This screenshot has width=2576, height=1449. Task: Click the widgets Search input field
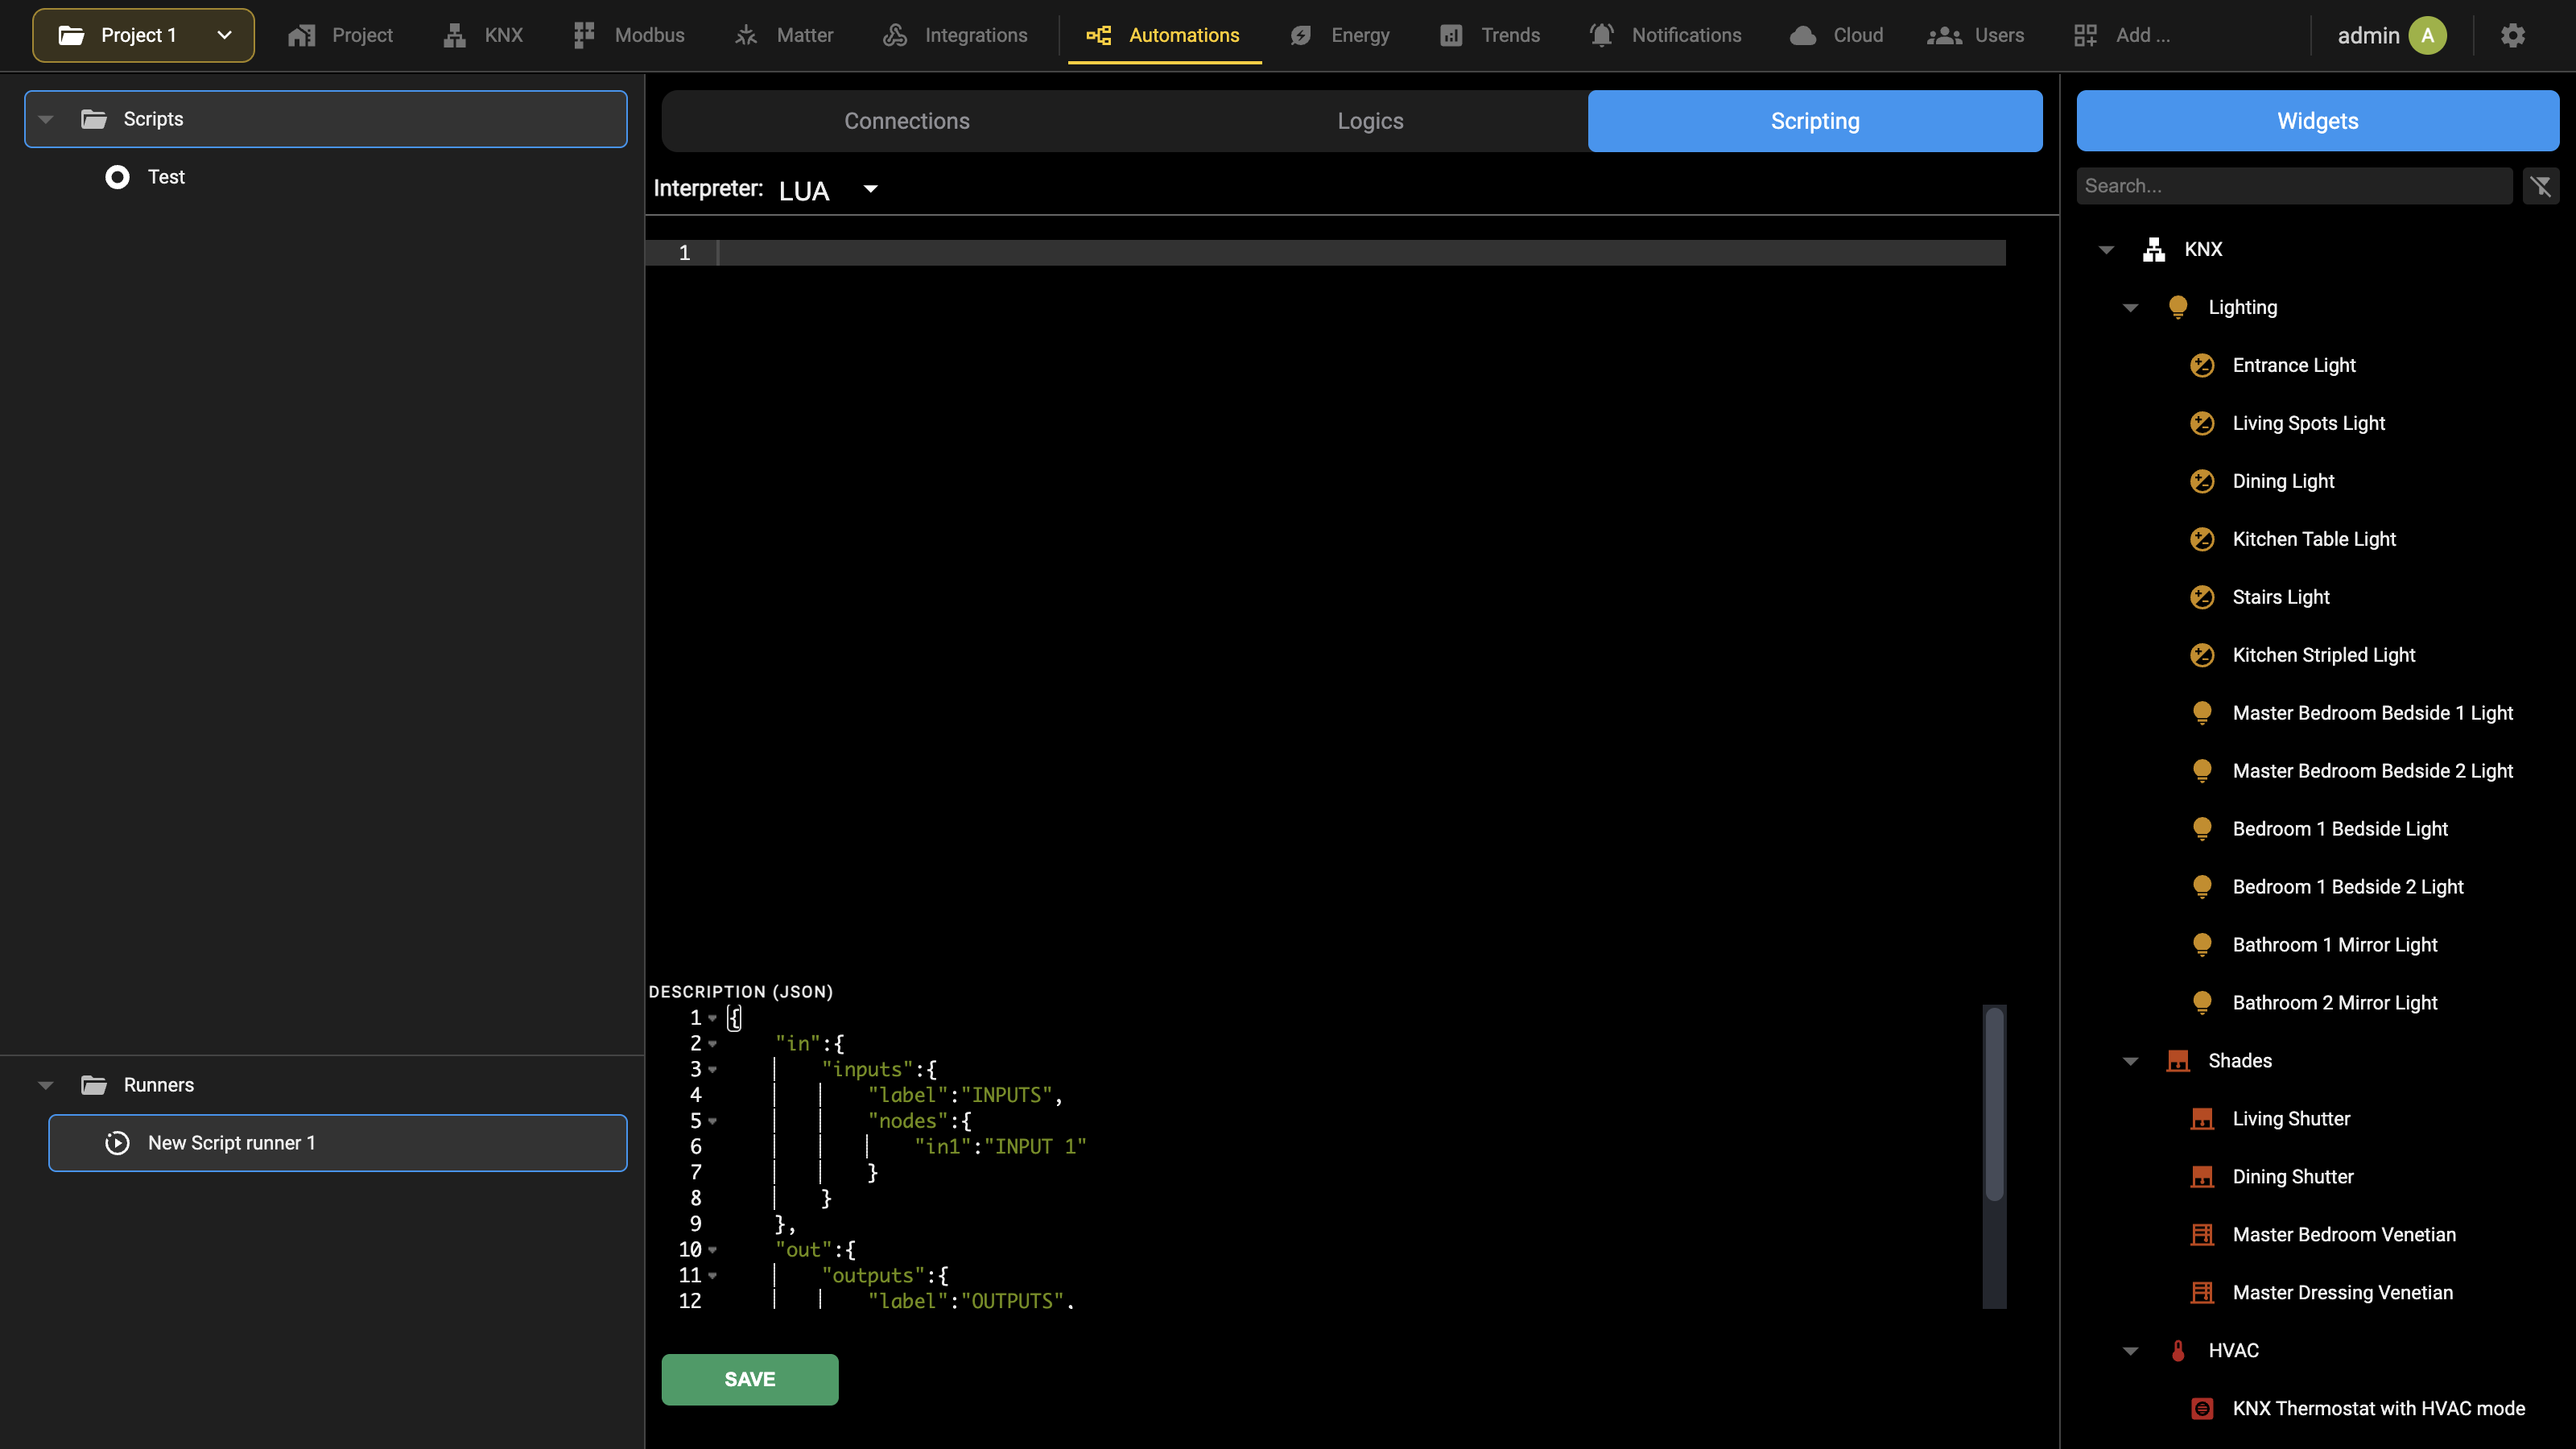click(x=2294, y=186)
